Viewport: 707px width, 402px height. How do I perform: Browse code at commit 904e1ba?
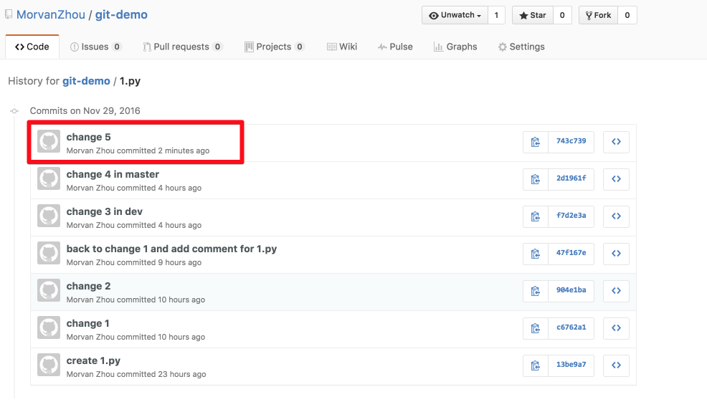point(616,291)
